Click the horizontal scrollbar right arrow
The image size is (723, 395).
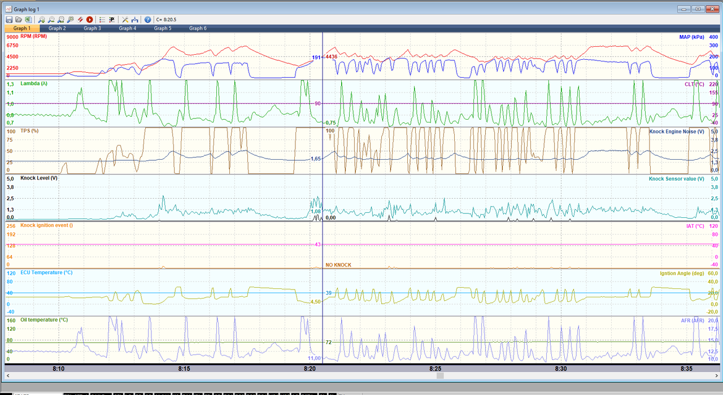(716, 375)
